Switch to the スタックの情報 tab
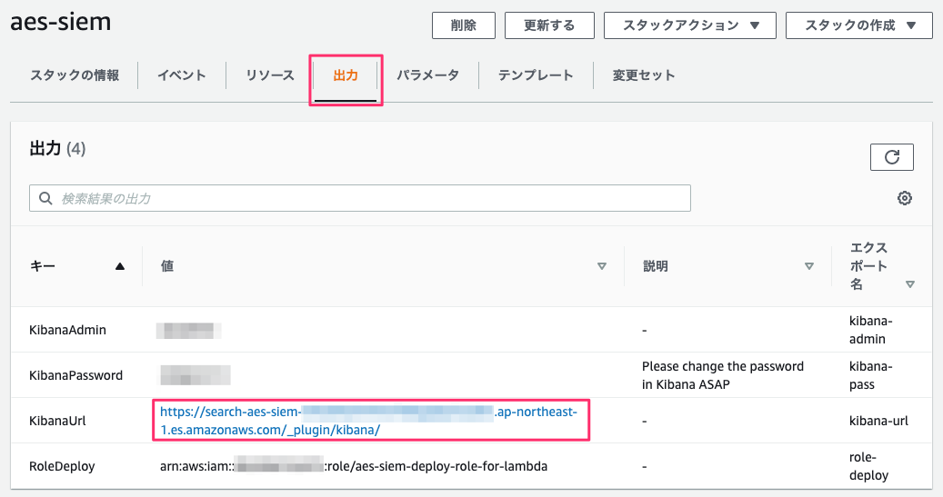943x497 pixels. [x=75, y=75]
